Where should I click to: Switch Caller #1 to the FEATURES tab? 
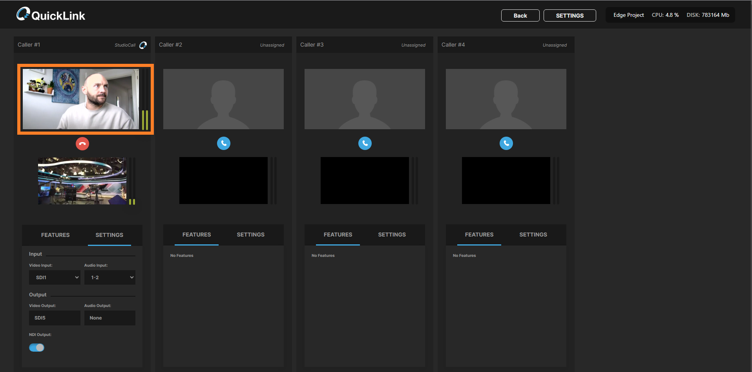pos(55,235)
